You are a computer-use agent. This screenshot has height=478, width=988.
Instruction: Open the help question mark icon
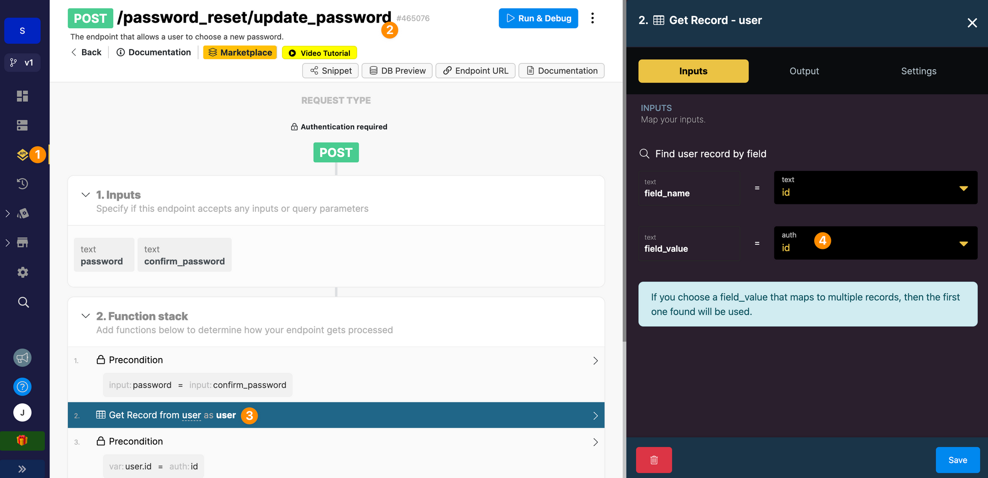pyautogui.click(x=22, y=387)
